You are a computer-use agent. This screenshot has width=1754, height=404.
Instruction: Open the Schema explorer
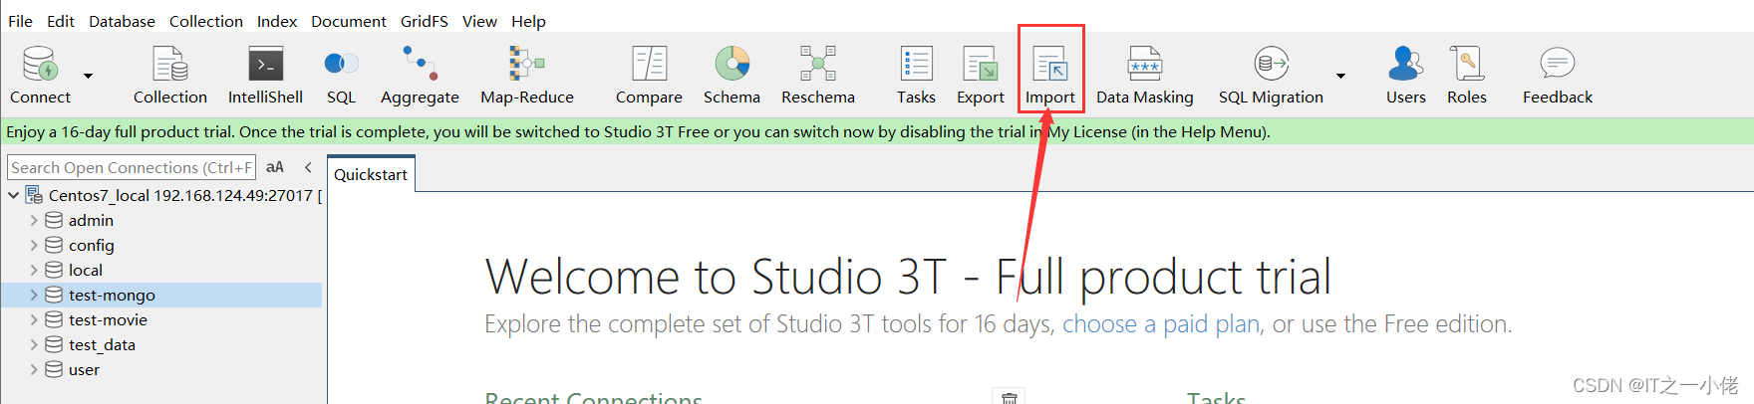coord(731,75)
